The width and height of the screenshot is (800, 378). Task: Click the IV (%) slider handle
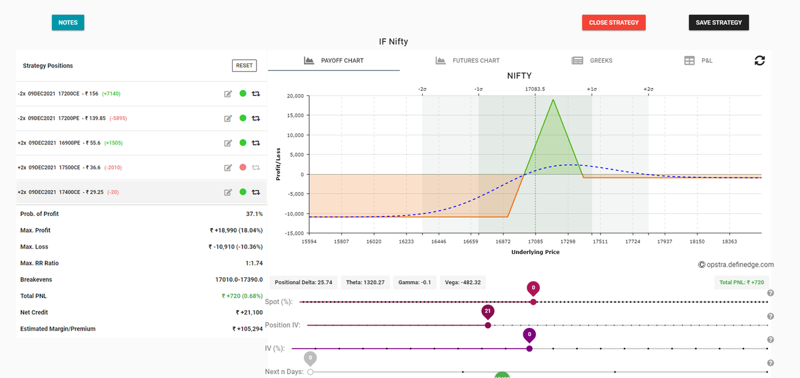[529, 348]
